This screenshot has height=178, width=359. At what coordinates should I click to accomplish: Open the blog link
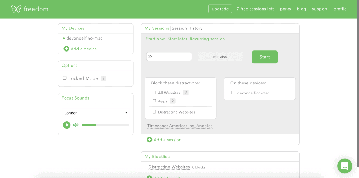pos(301,9)
